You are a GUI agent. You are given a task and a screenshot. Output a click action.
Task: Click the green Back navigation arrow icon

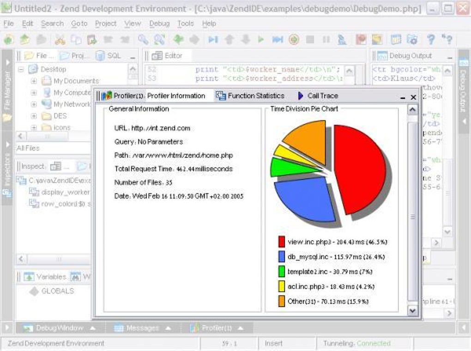click(179, 39)
